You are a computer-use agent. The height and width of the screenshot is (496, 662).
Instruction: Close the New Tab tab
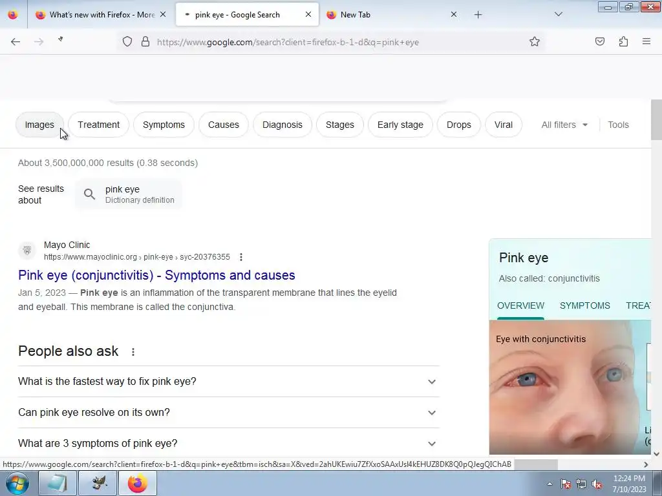tap(454, 14)
